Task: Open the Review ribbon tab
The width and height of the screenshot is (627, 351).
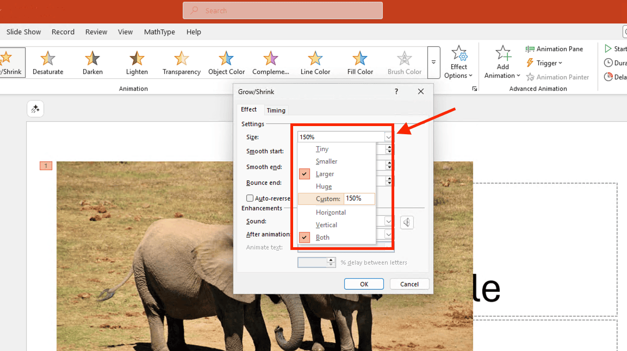Action: pyautogui.click(x=96, y=32)
